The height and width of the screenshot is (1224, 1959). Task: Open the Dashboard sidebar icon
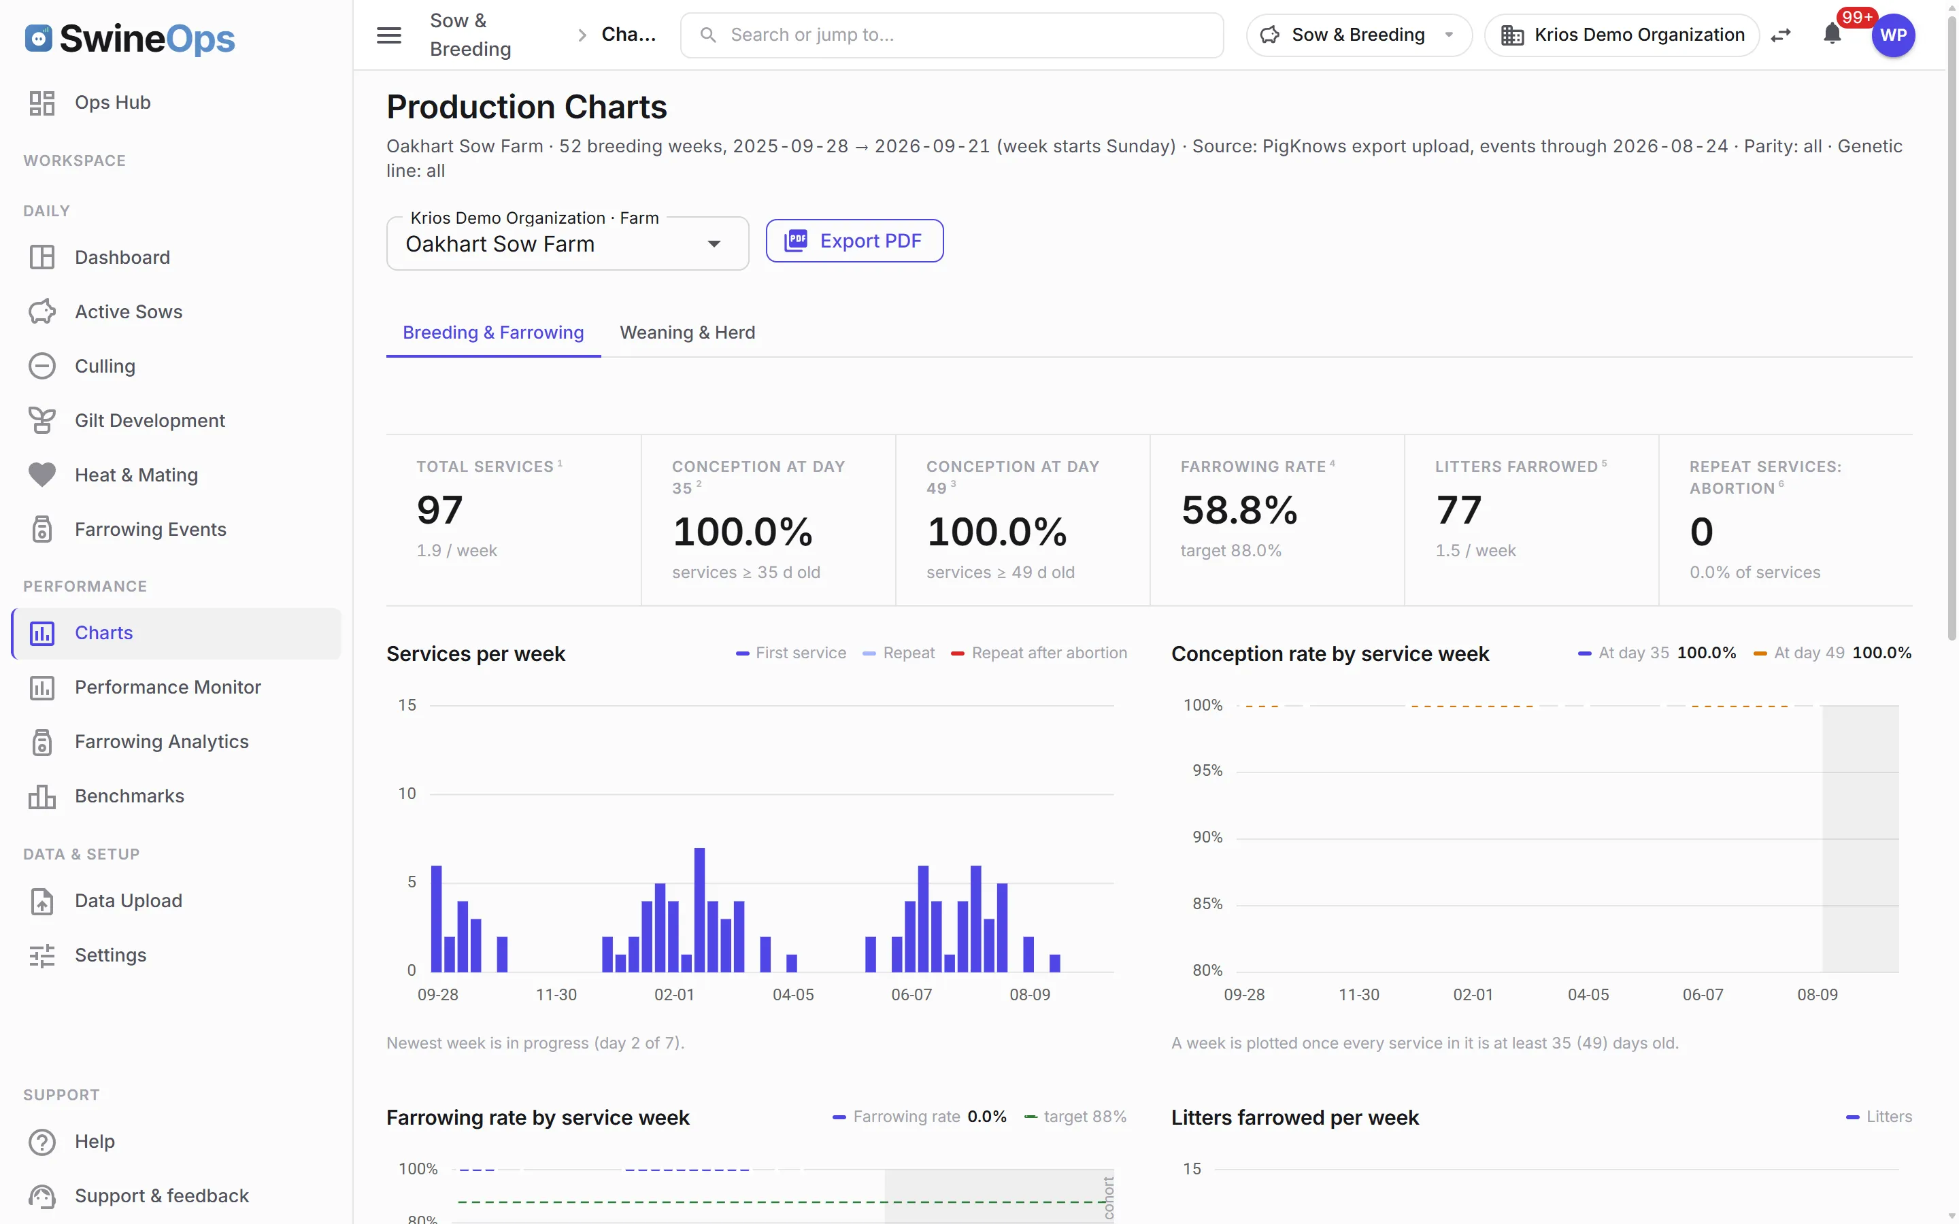(x=42, y=258)
